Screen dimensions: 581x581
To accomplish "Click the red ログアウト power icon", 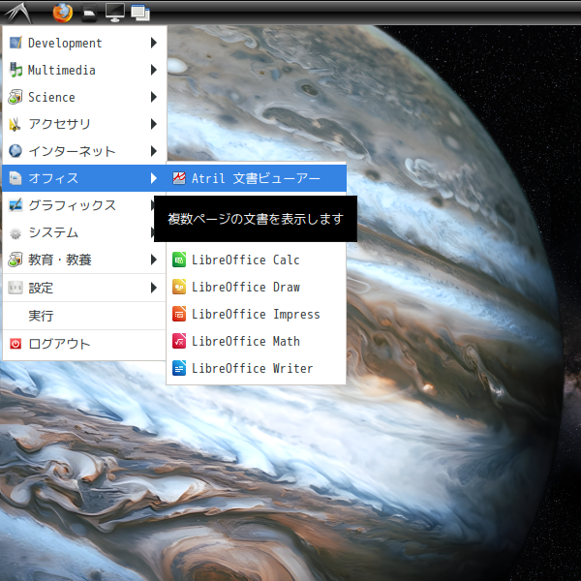I will click(15, 344).
